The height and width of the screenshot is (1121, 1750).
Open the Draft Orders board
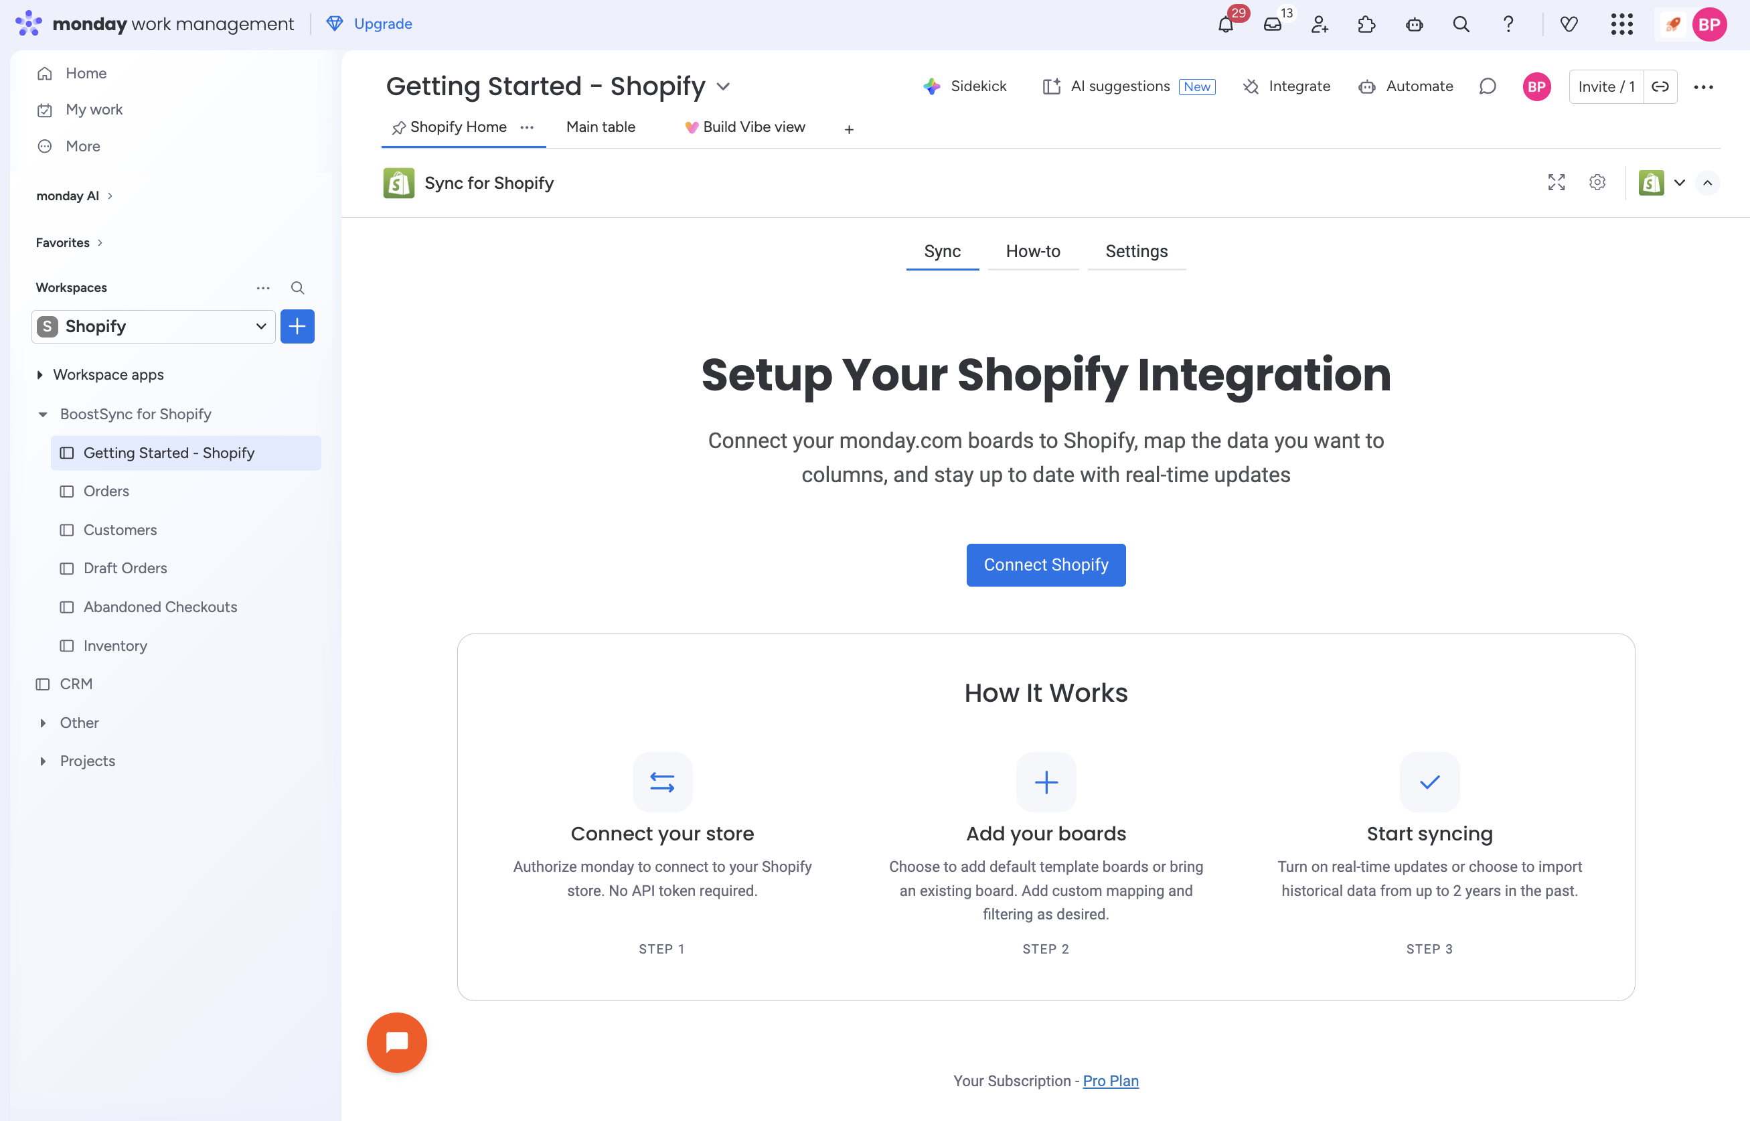[x=125, y=568]
